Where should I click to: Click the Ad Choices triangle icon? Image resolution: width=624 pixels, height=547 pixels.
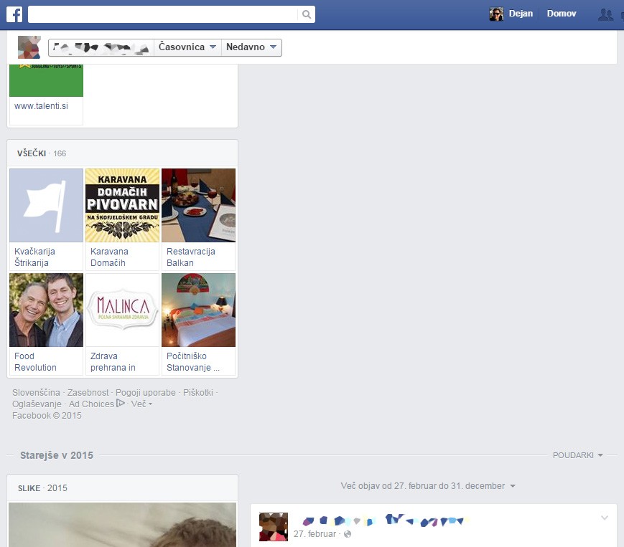(121, 404)
